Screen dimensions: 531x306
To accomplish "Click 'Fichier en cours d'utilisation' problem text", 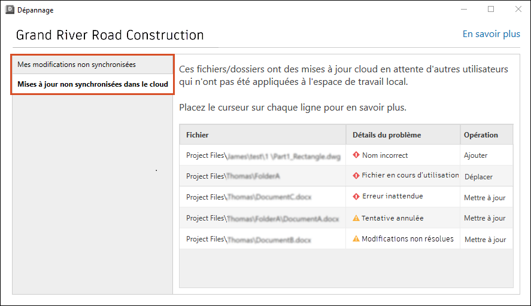I will point(410,175).
